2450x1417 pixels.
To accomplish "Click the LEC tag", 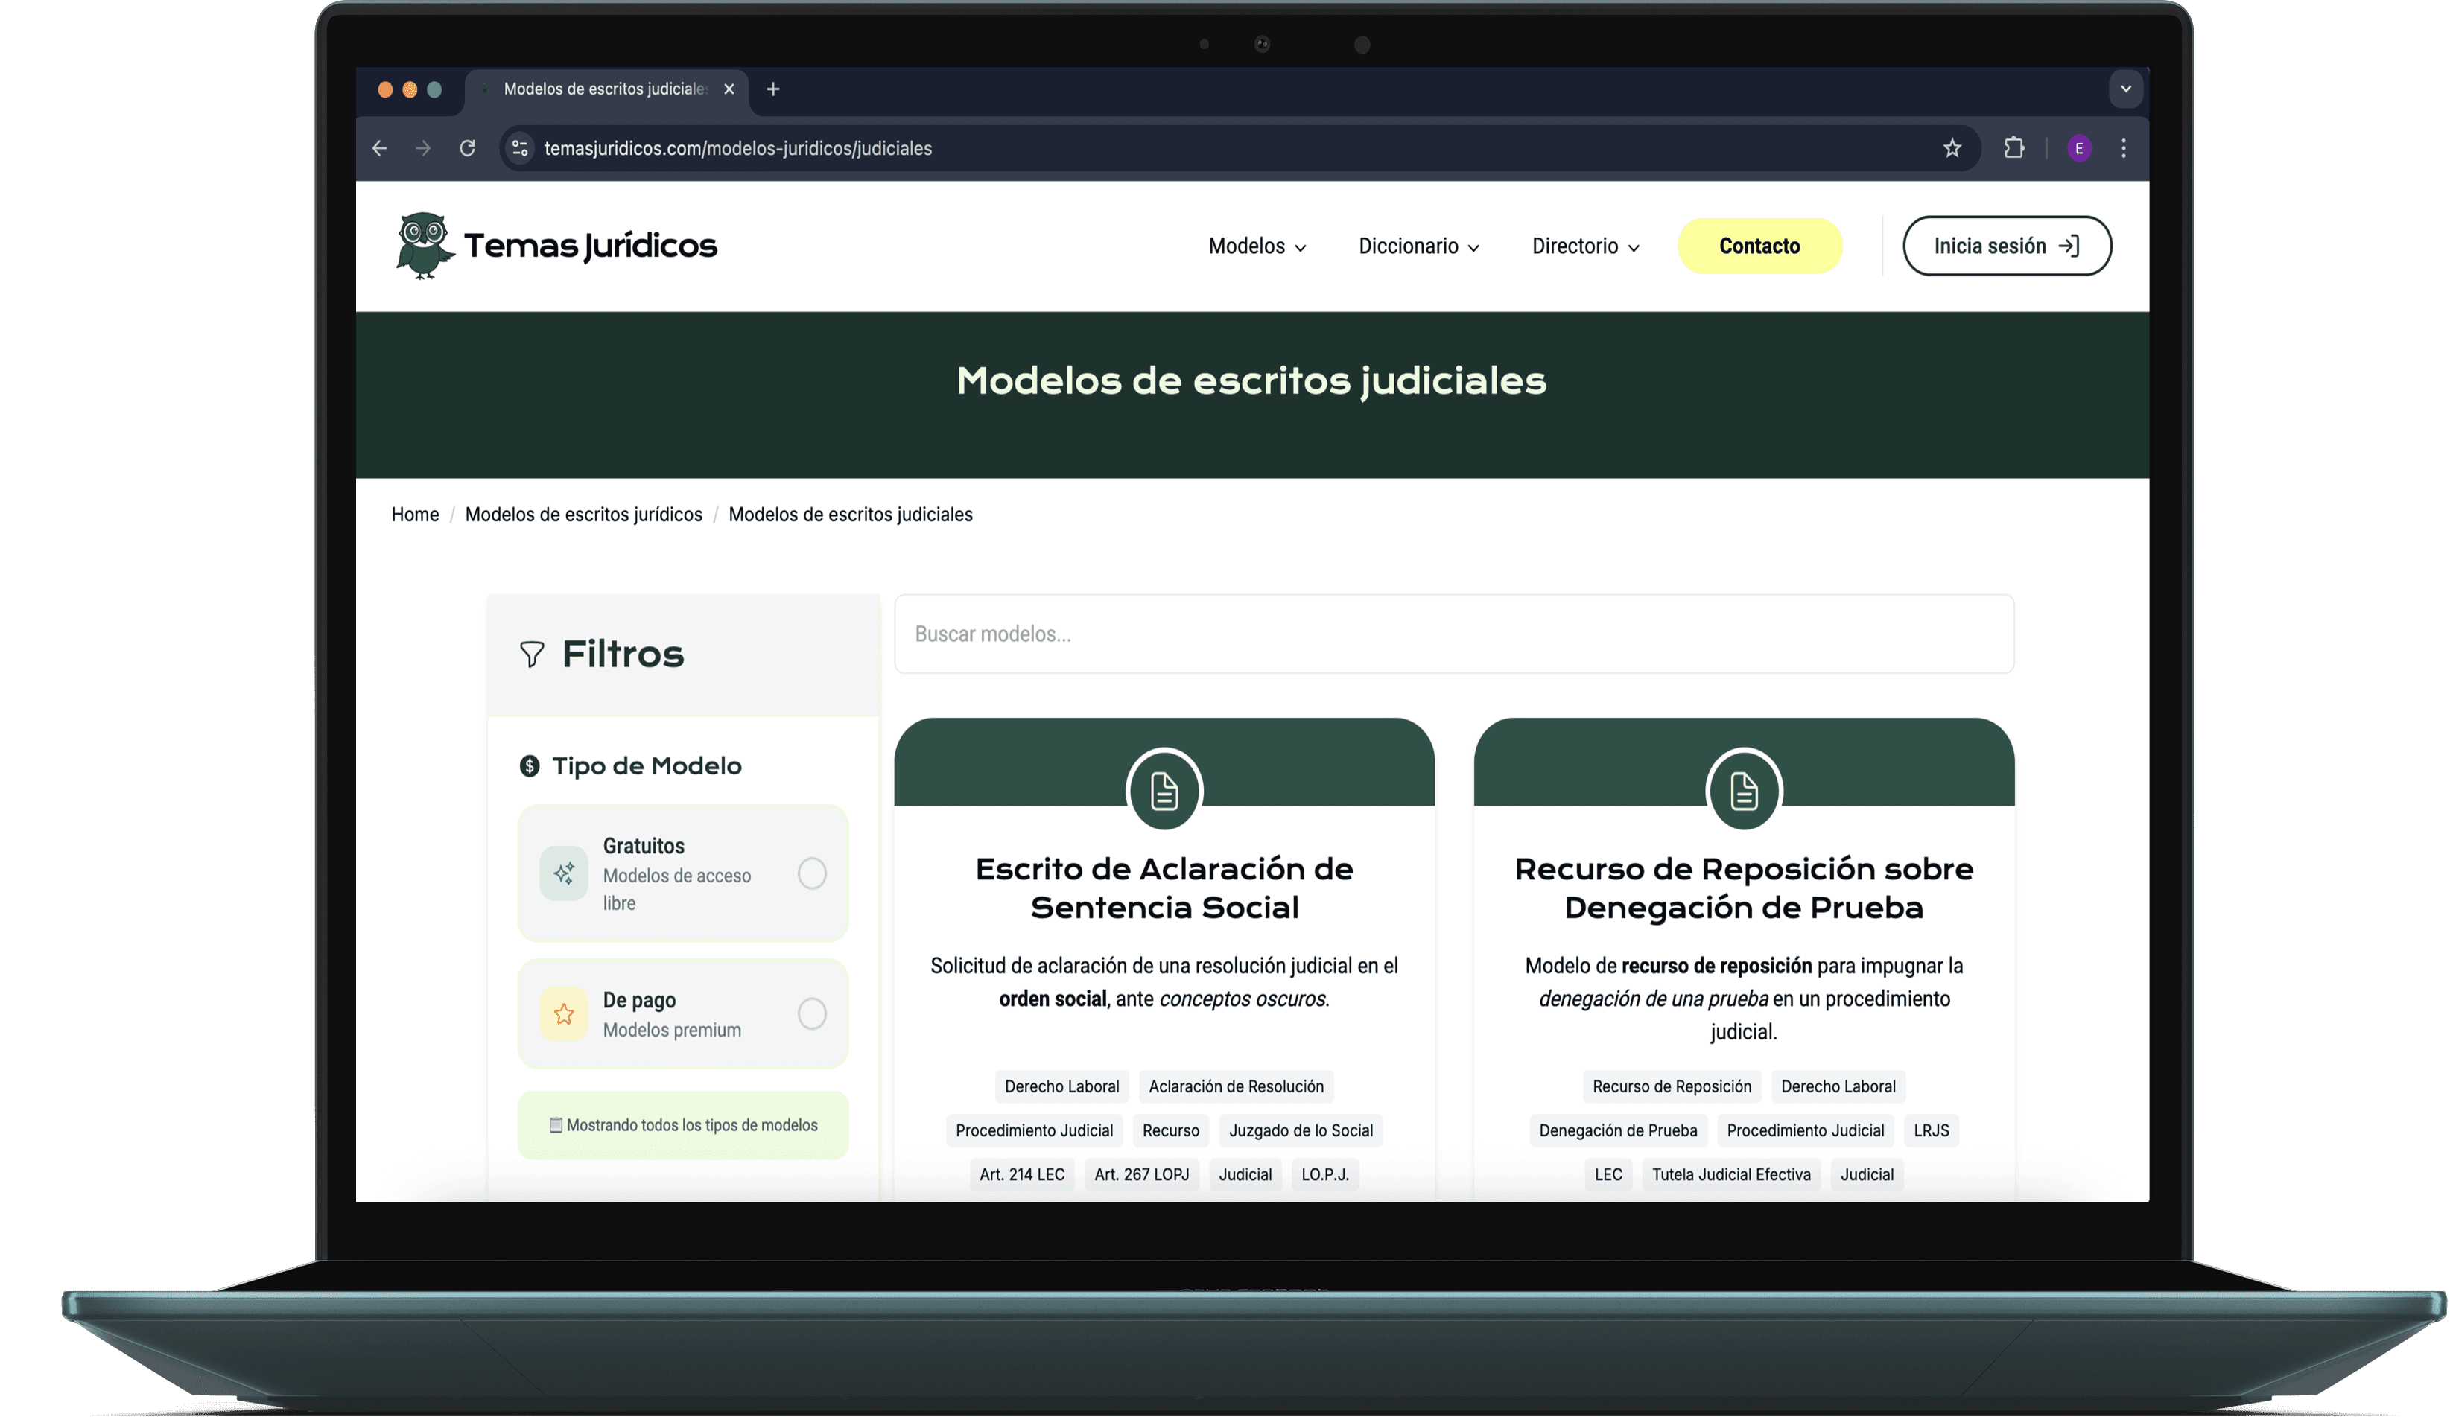I will coord(1609,1175).
